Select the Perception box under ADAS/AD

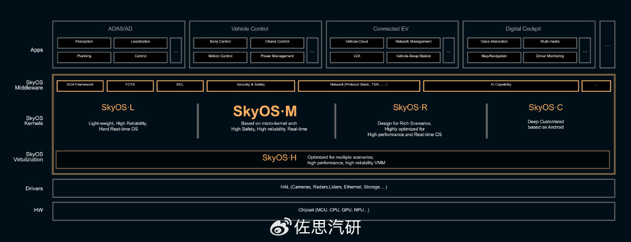pos(84,42)
